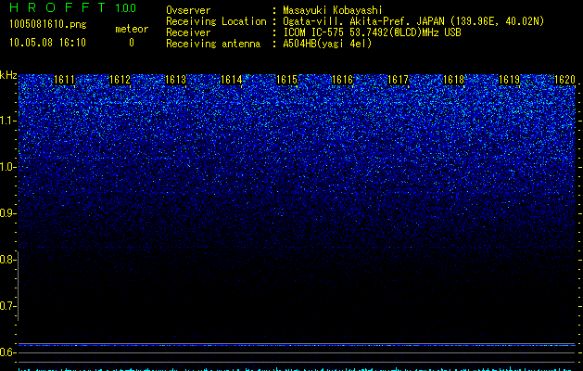Click the A504HB(yagi 4el) antenna value
This screenshot has width=583, height=371.
(327, 44)
